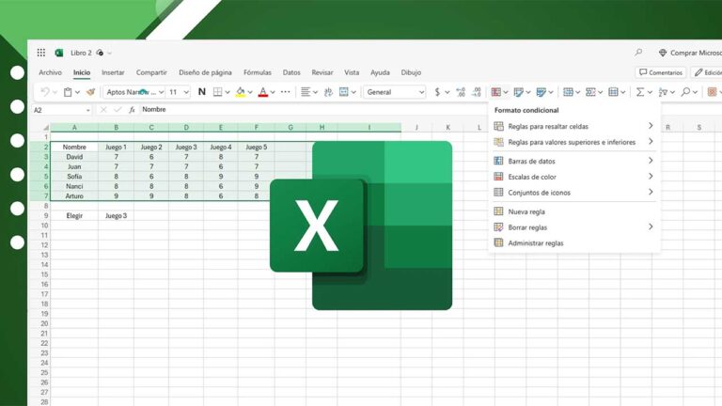The height and width of the screenshot is (406, 722).
Task: Click the insert function fx icon
Action: click(x=132, y=110)
